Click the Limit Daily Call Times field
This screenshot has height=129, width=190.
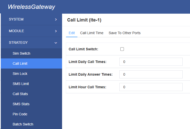[x=151, y=62]
